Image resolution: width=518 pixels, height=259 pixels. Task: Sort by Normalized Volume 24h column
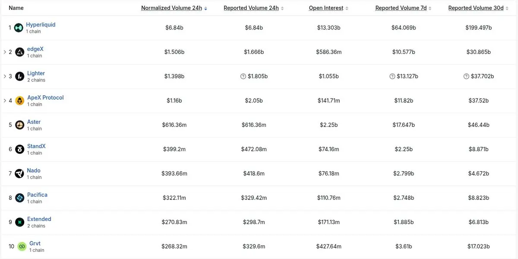[x=174, y=8]
